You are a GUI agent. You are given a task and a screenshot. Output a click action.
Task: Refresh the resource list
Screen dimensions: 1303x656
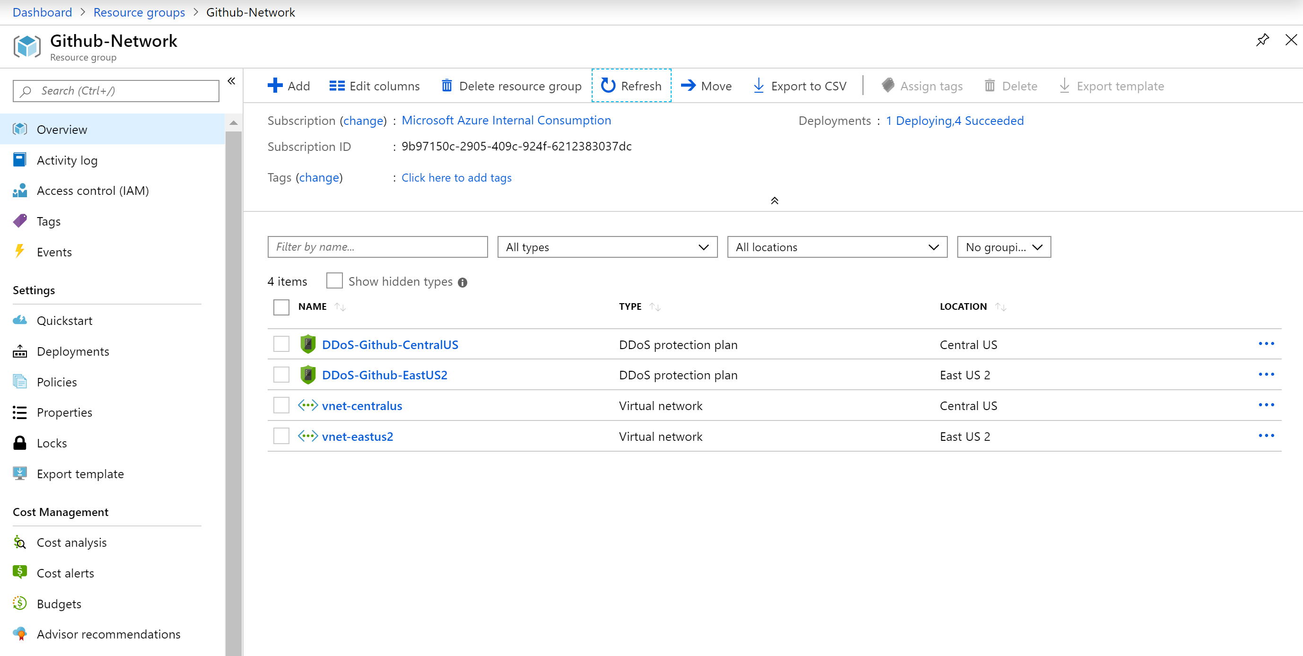(x=631, y=86)
